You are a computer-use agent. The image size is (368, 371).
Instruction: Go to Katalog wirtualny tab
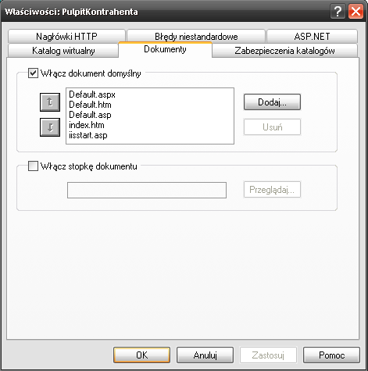coord(63,51)
